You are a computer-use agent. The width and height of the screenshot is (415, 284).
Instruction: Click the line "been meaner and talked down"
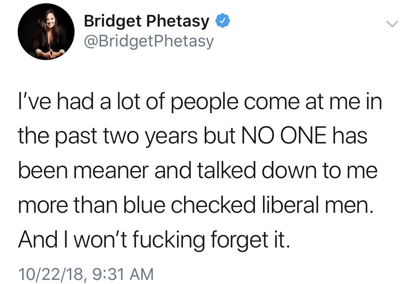pyautogui.click(x=198, y=171)
